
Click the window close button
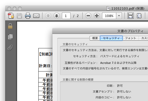click(x=9, y=8)
